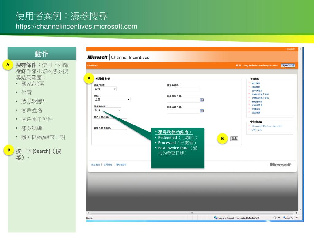The width and height of the screenshot is (314, 235).
Task: Click the horizontal scrollbar thumb of the browser
Action: click(192, 213)
